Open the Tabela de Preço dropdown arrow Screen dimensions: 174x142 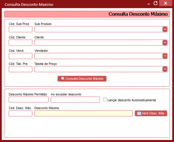165,69
